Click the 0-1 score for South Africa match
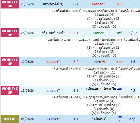Image resolution: width=140 pixels, height=123 pixels. (x=76, y=4)
